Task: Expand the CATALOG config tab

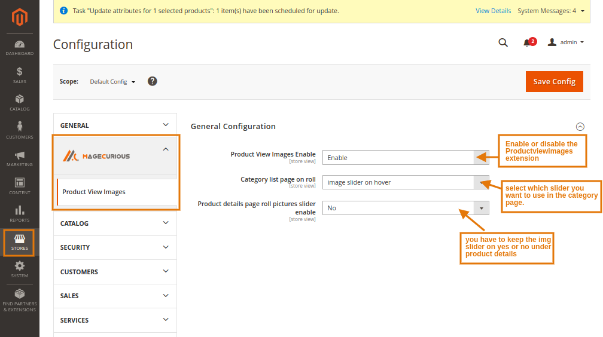Action: point(115,223)
